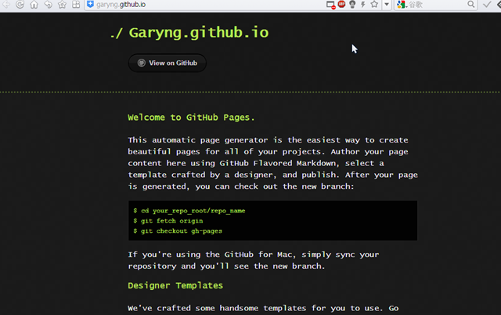Click the checkmark icon at toolbar right
This screenshot has height=315, width=501.
coord(487,5)
